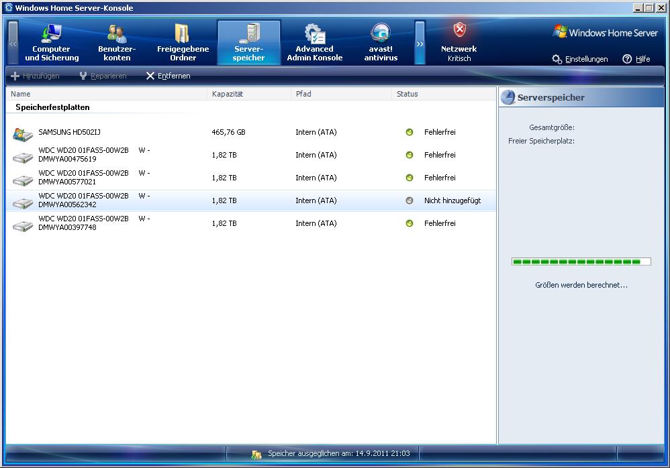Click green status indicator of DMWYA00577021
670x468 pixels.
pyautogui.click(x=410, y=178)
